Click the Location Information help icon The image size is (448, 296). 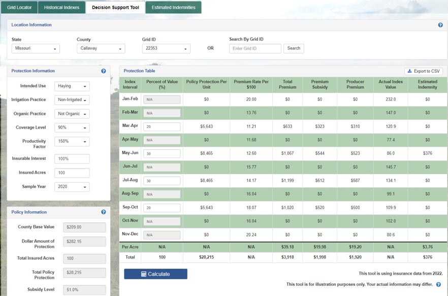click(440, 25)
